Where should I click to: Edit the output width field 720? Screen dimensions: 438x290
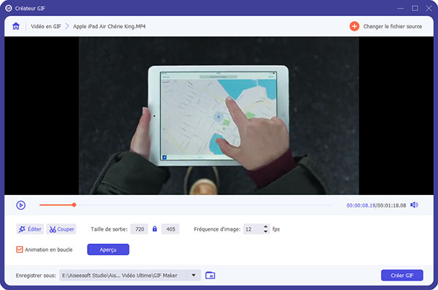click(x=139, y=229)
